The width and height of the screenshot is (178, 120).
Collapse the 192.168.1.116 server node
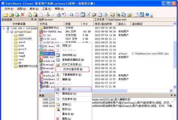pyautogui.click(x=4, y=28)
